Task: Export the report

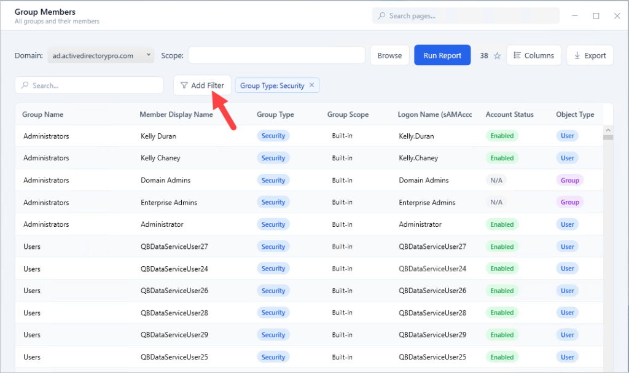Action: tap(590, 55)
